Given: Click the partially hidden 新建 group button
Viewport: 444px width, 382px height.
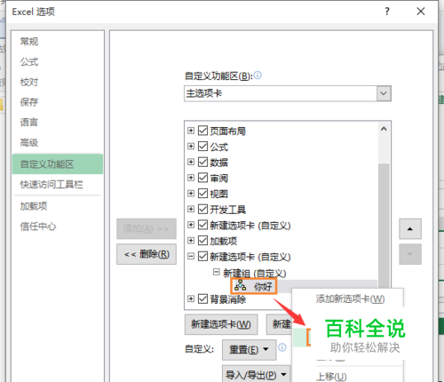Looking at the screenshot, I should tap(280, 324).
